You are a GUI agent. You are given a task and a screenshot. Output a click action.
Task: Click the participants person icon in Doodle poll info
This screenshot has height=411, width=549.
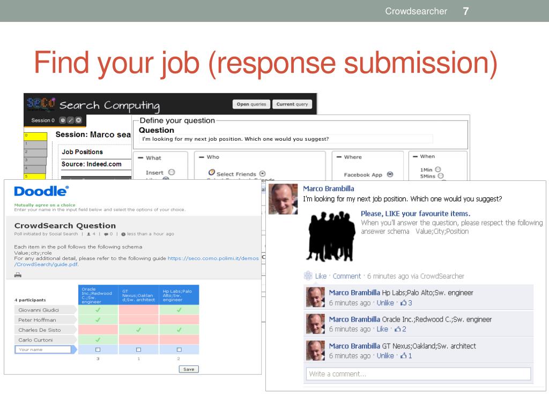pyautogui.click(x=89, y=234)
